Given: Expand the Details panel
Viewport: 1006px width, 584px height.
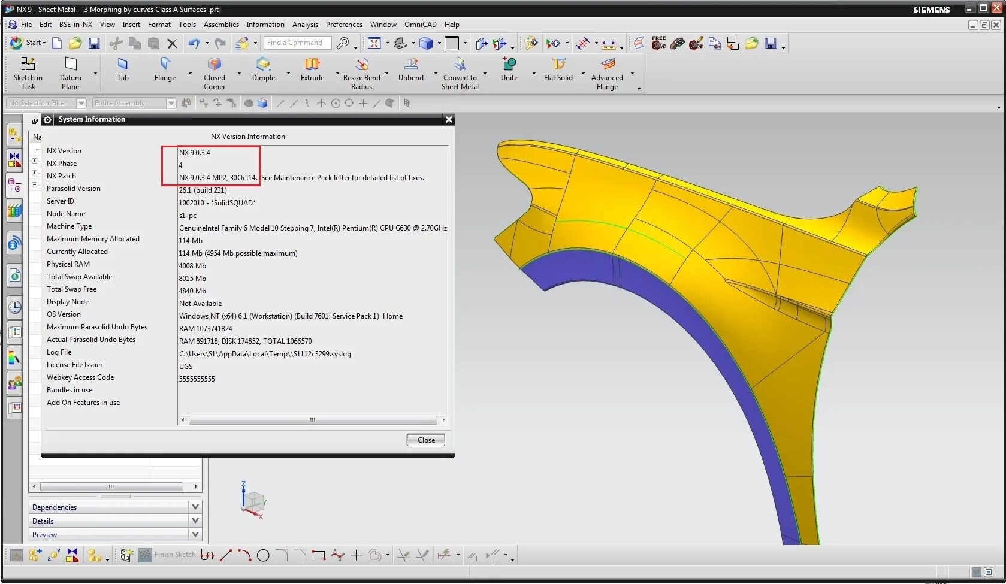Looking at the screenshot, I should click(x=115, y=521).
